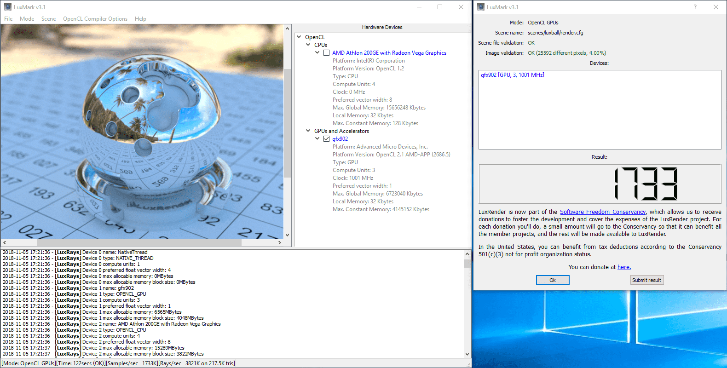Viewport: 727px width, 368px height.
Task: Open the Scene menu
Action: (x=48, y=19)
